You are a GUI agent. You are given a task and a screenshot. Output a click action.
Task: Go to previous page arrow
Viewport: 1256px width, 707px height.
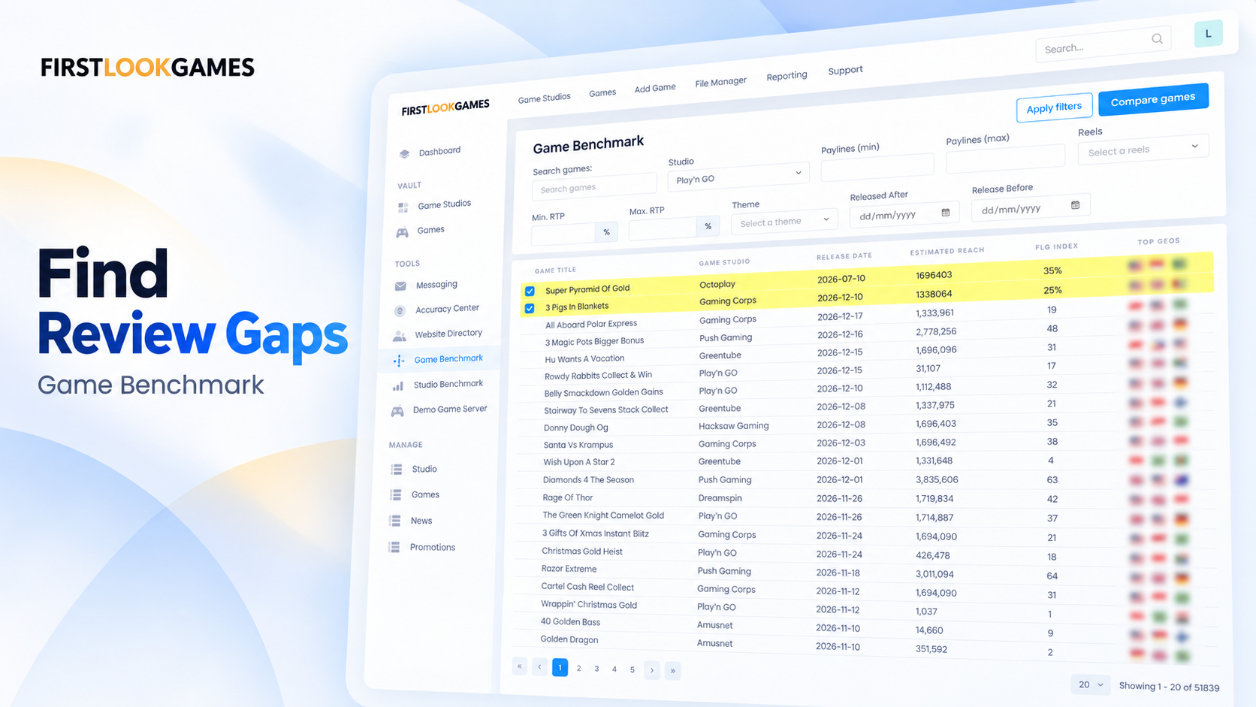(540, 667)
